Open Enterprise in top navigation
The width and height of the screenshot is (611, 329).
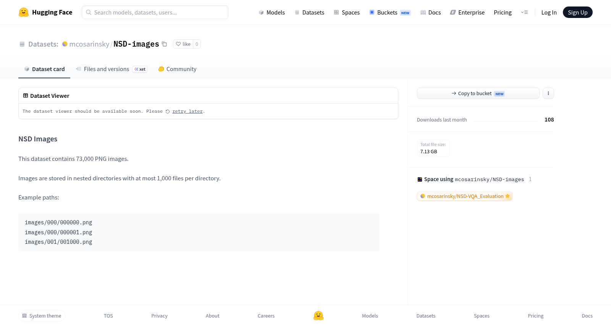tap(467, 12)
